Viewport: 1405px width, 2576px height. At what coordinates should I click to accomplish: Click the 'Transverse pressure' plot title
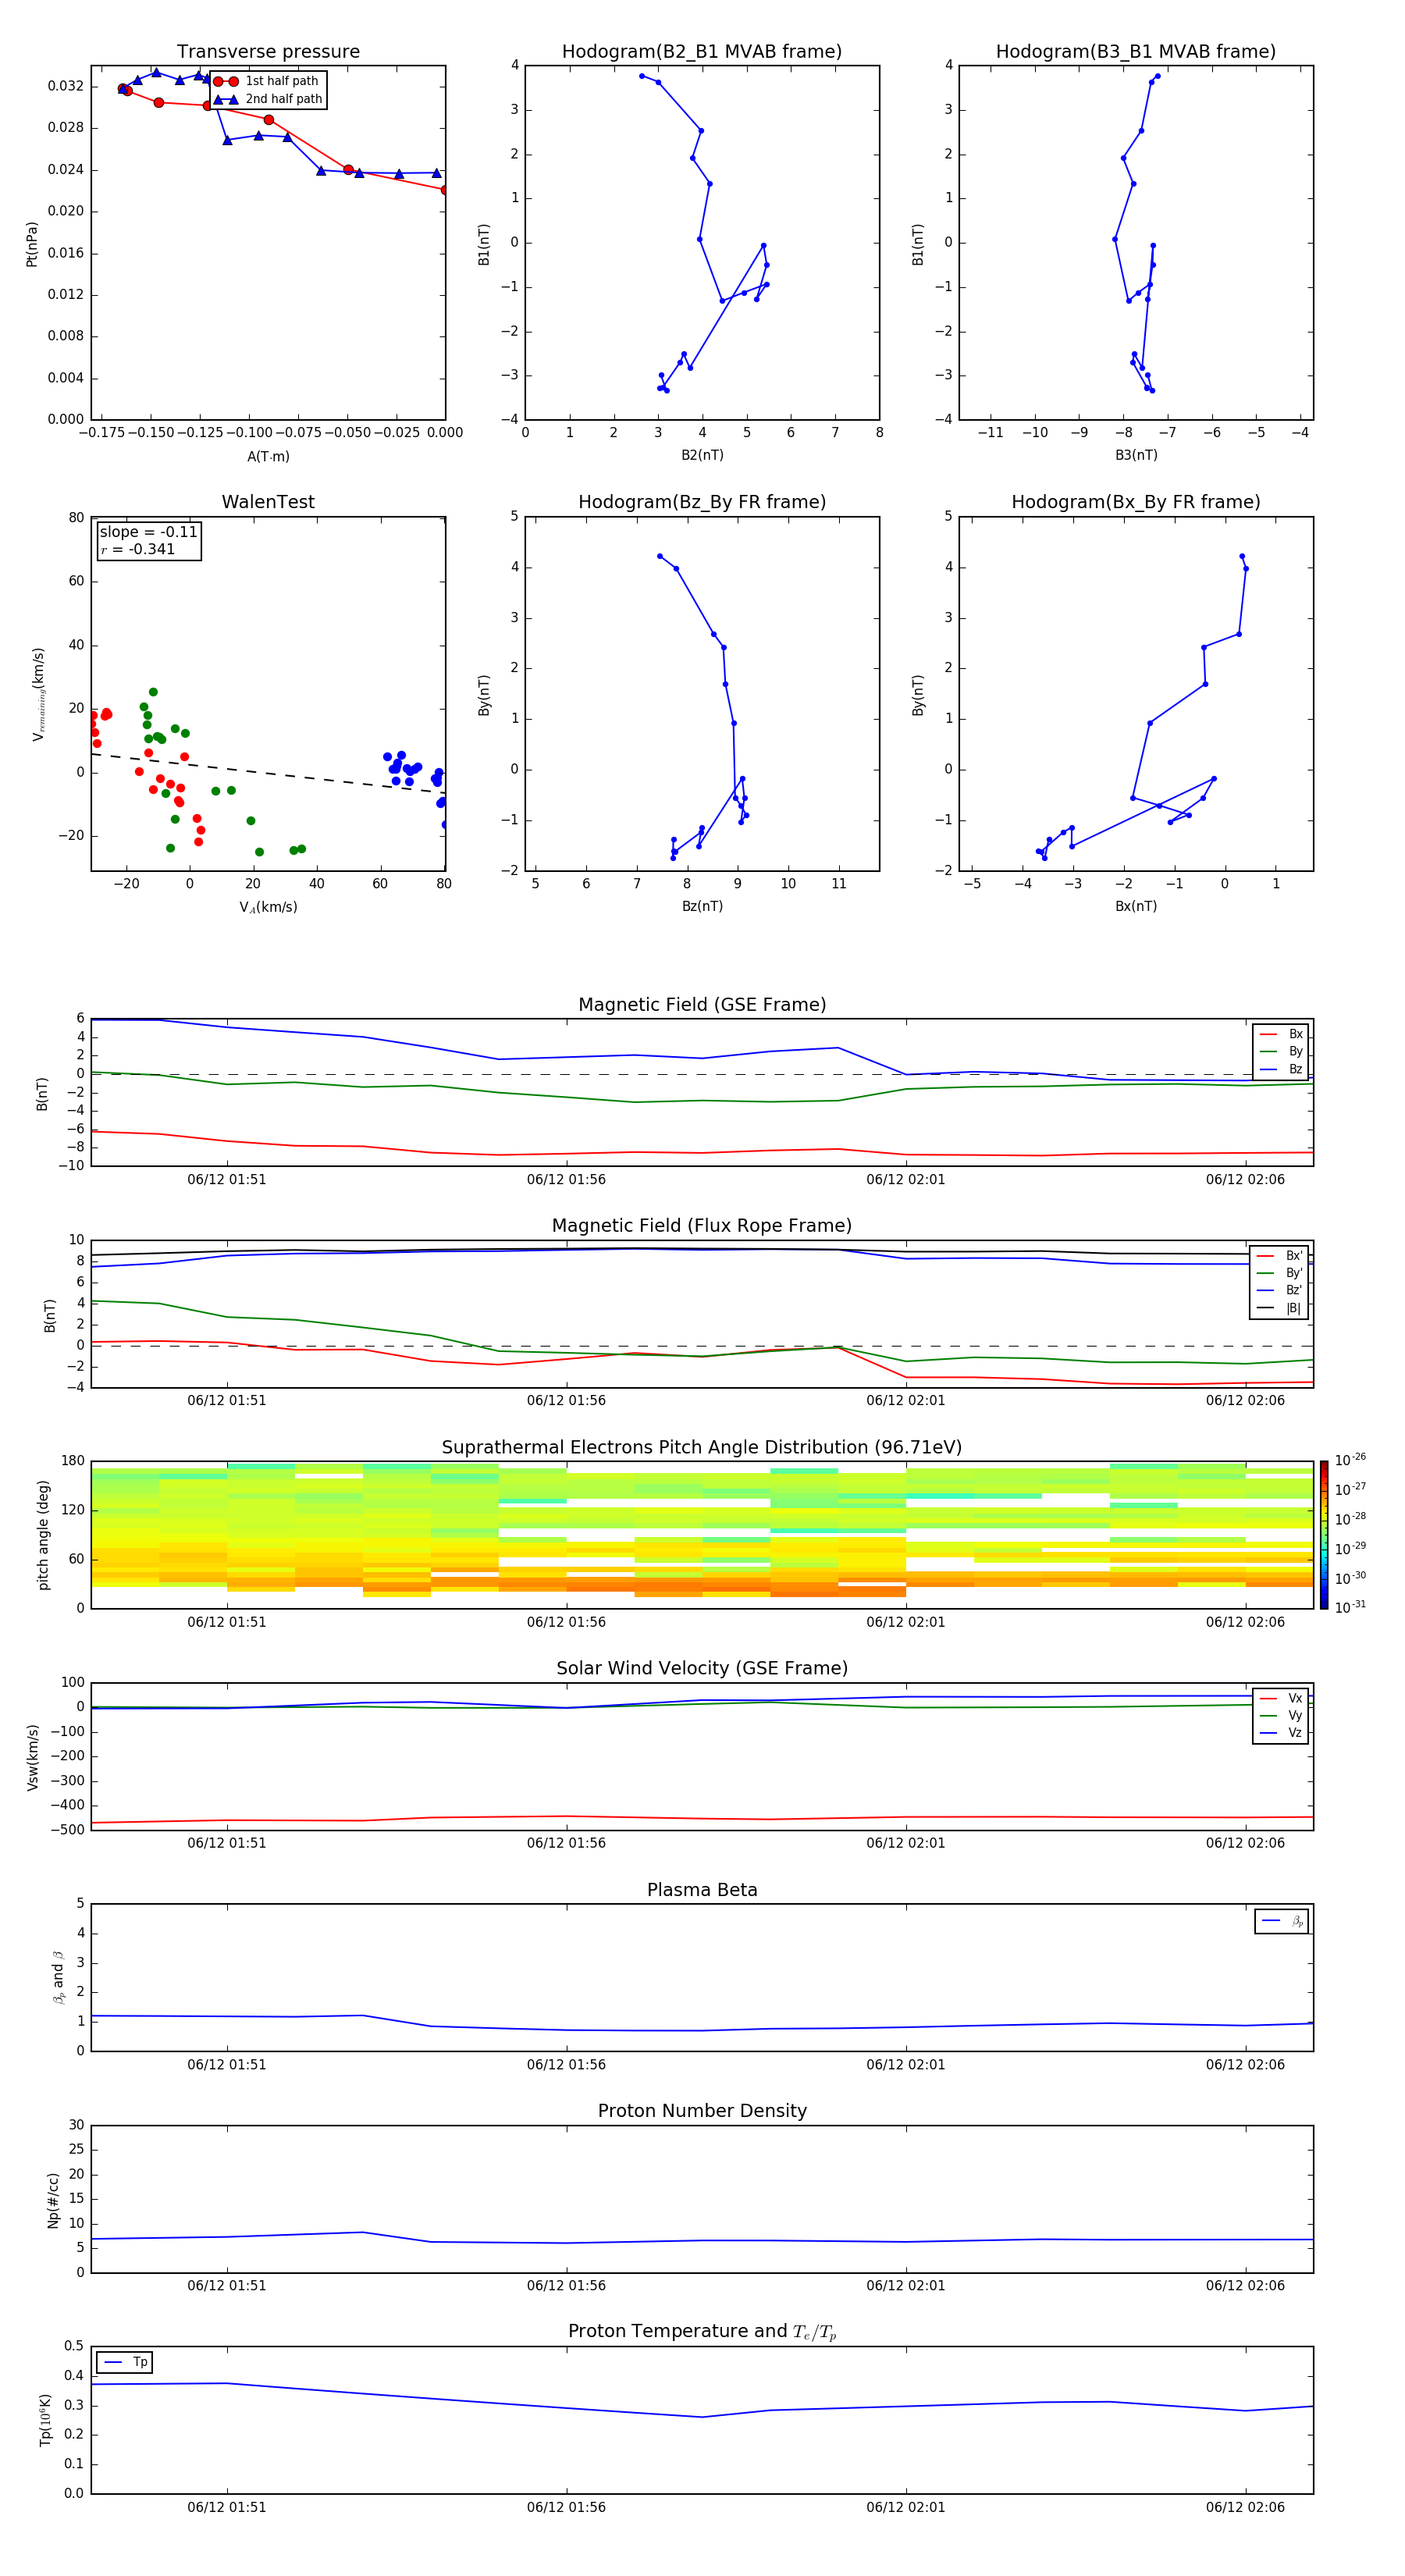[268, 51]
